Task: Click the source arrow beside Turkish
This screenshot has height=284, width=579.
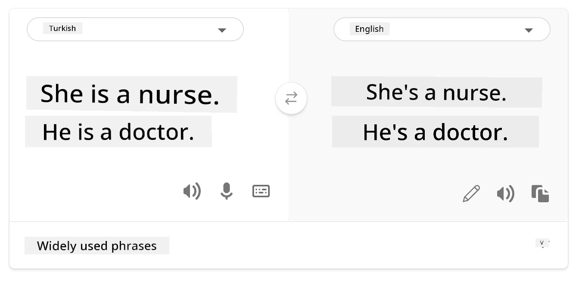Action: [x=222, y=30]
